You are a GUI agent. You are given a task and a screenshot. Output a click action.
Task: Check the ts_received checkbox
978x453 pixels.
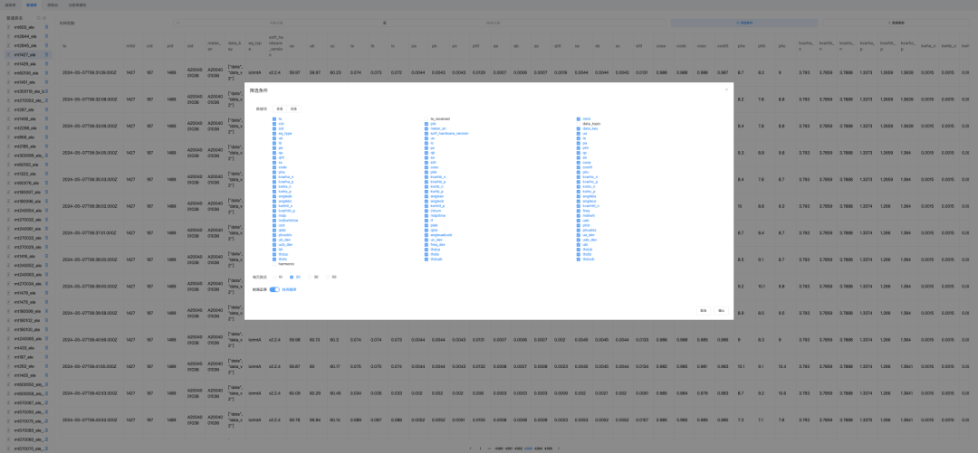pyautogui.click(x=427, y=118)
